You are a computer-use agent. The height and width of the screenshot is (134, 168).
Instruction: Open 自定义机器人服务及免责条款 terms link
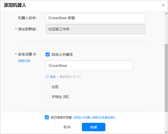tap(94, 118)
